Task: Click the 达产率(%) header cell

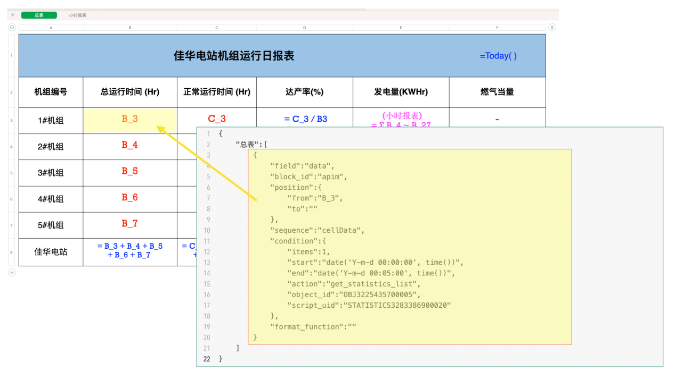Action: coord(304,92)
